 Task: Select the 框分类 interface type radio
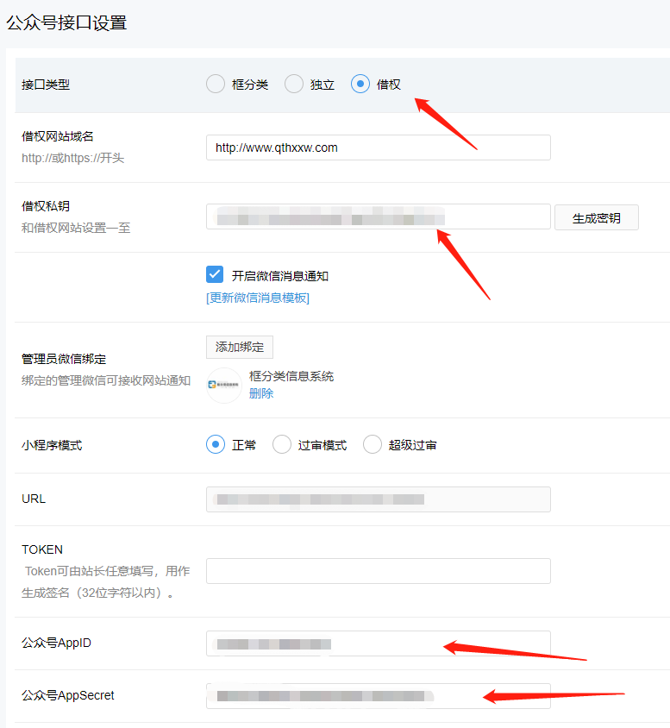(x=216, y=85)
